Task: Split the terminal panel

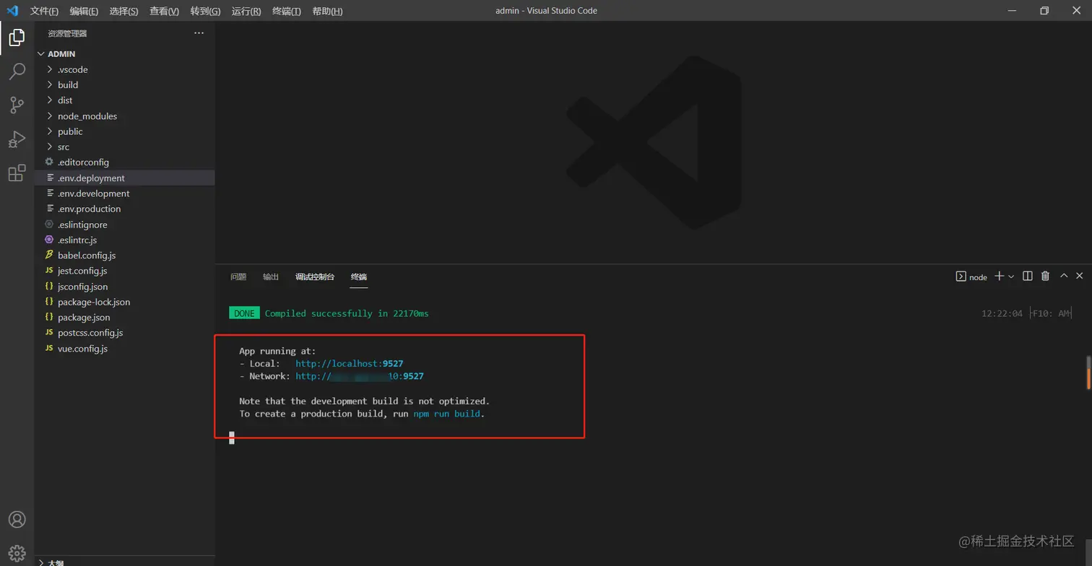Action: click(1028, 276)
